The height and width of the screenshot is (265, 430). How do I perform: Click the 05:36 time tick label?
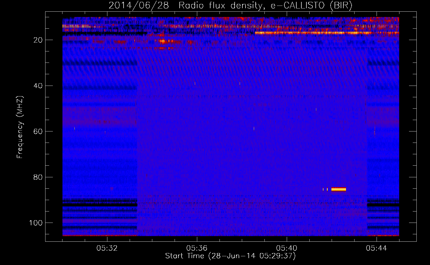click(197, 248)
